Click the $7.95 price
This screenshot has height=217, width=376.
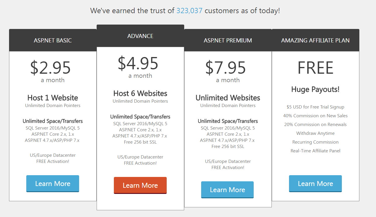(x=226, y=68)
